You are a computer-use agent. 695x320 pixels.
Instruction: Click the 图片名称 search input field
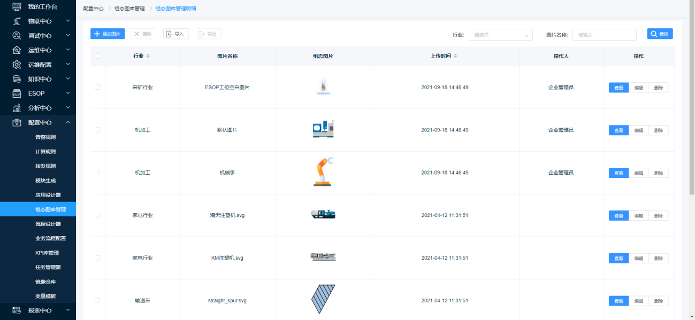tap(604, 35)
